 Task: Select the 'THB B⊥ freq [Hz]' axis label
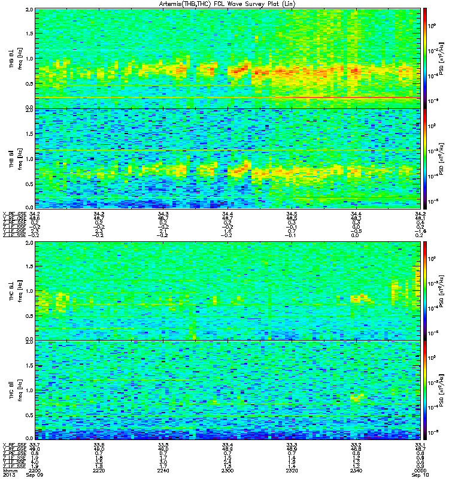16,58
